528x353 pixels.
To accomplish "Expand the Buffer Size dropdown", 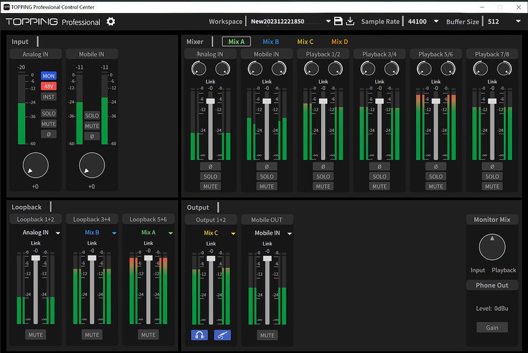I will pos(518,22).
